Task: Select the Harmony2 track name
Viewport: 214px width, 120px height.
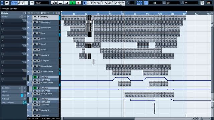Action: pyautogui.click(x=46, y=28)
